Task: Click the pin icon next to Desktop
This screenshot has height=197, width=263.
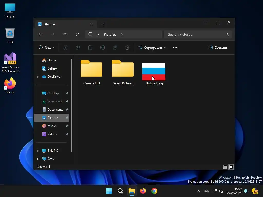Action: 67,93
